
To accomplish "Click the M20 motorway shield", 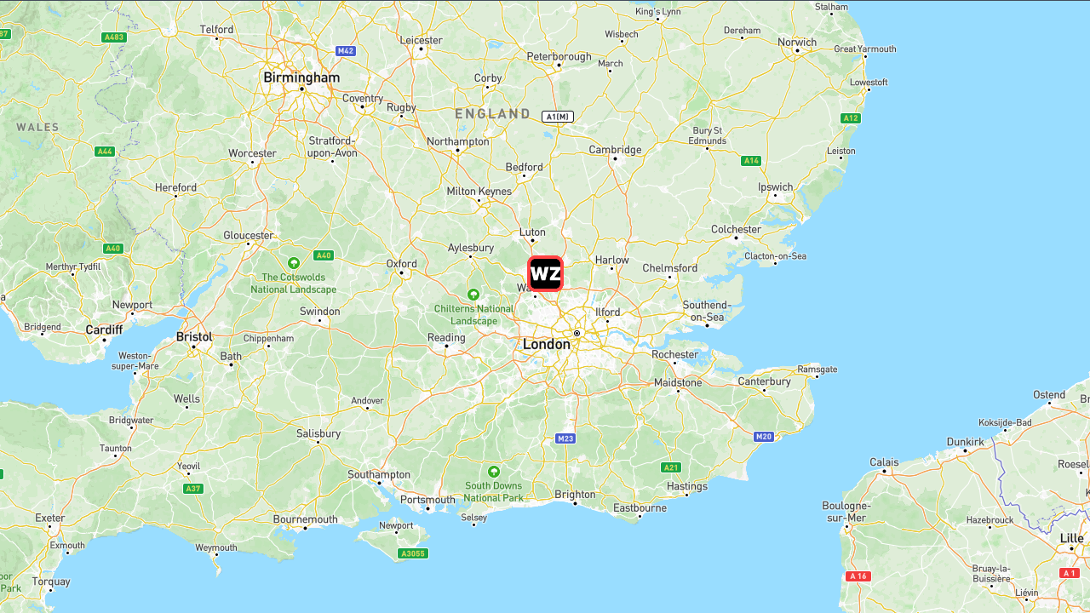I will tap(764, 437).
